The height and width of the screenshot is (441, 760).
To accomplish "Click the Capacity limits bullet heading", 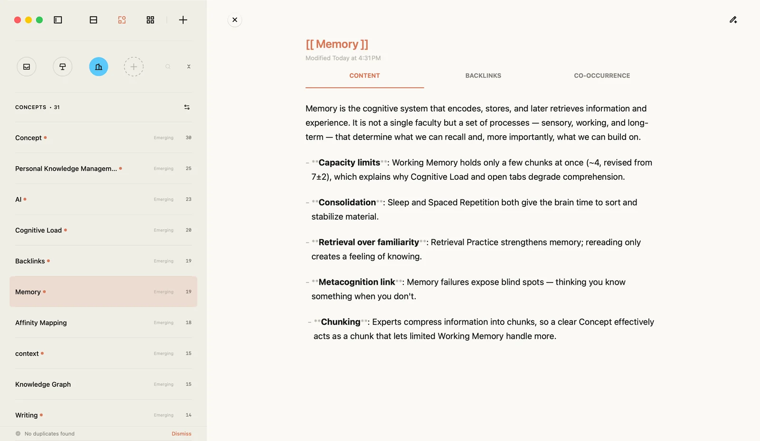I will [349, 163].
